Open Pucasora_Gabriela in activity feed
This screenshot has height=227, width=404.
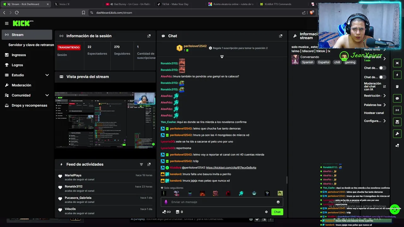point(78,198)
